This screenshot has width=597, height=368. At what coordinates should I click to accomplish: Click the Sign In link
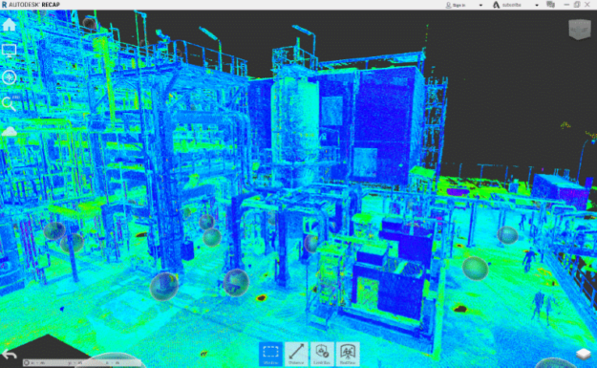pyautogui.click(x=456, y=5)
